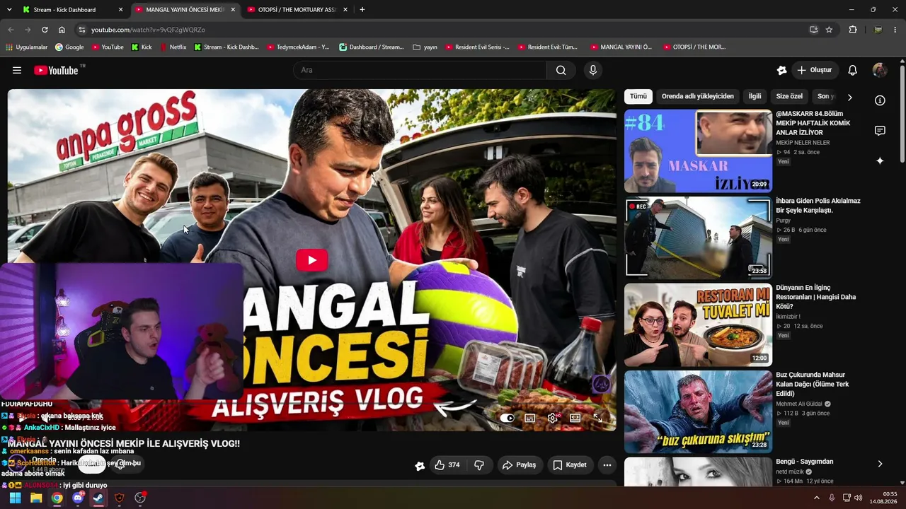Open more actions menu below video

pyautogui.click(x=607, y=464)
